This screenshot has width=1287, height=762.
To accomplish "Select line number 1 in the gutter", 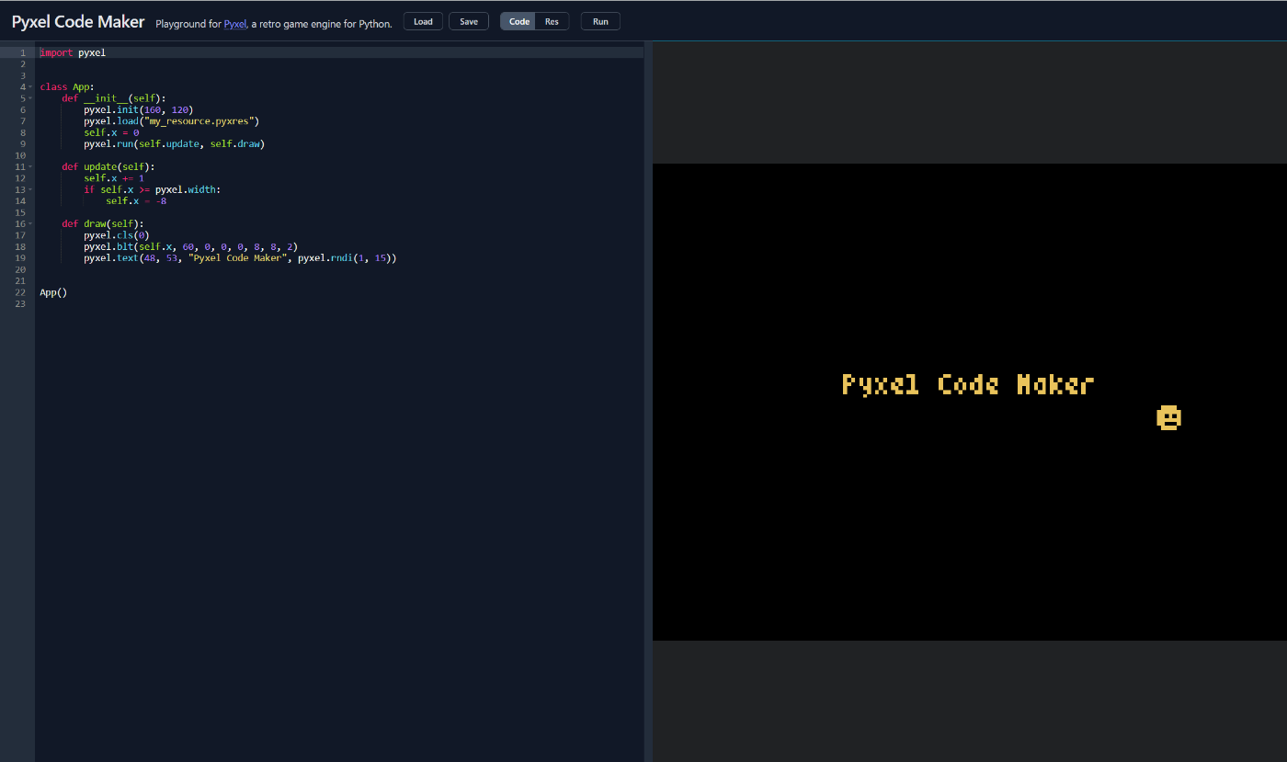I will pyautogui.click(x=22, y=52).
